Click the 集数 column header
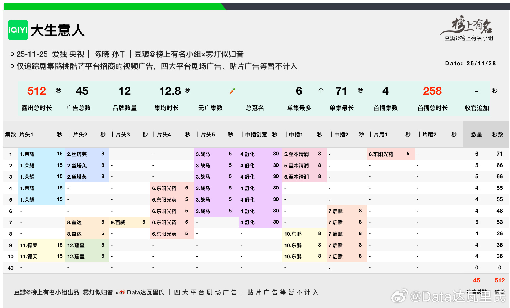This screenshot has width=510, height=308. pyautogui.click(x=11, y=134)
